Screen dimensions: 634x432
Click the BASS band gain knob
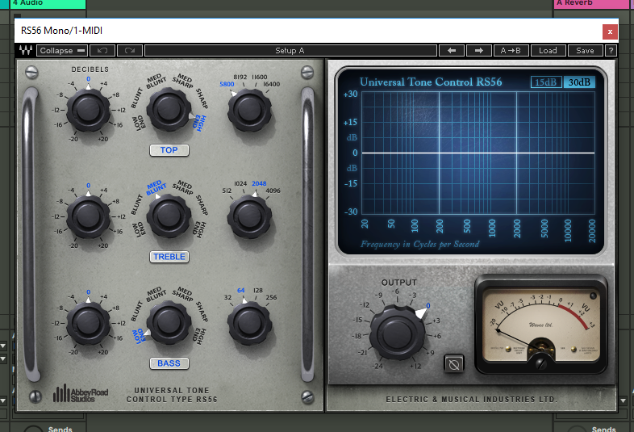point(88,323)
